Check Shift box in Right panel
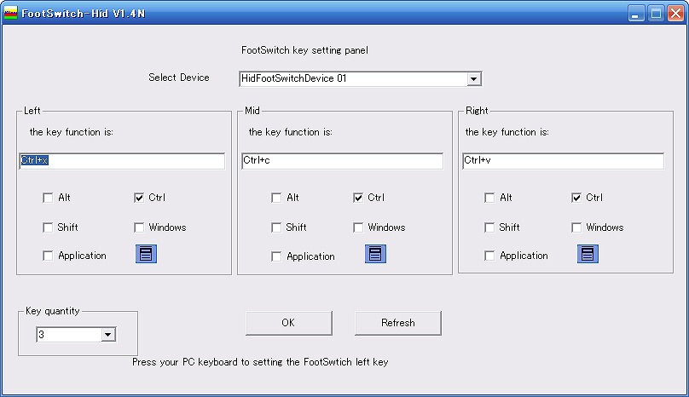689x397 pixels. point(489,227)
